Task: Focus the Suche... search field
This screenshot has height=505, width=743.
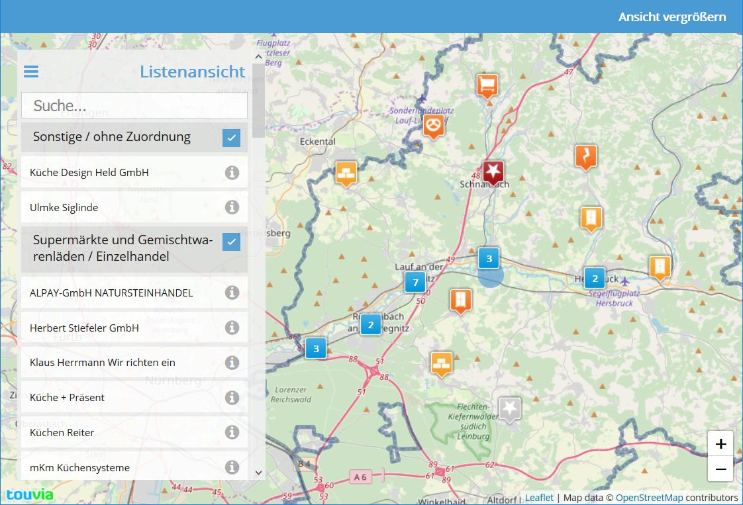Action: coord(134,105)
